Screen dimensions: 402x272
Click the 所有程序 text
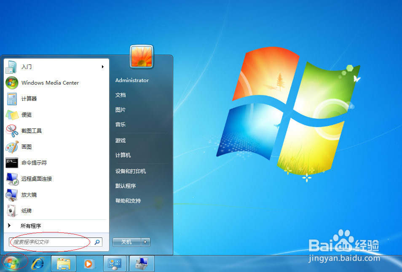[31, 226]
